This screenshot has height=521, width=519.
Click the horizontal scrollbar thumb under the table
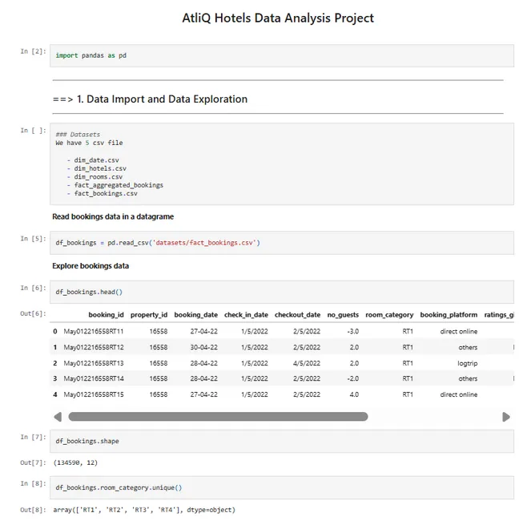pyautogui.click(x=218, y=417)
